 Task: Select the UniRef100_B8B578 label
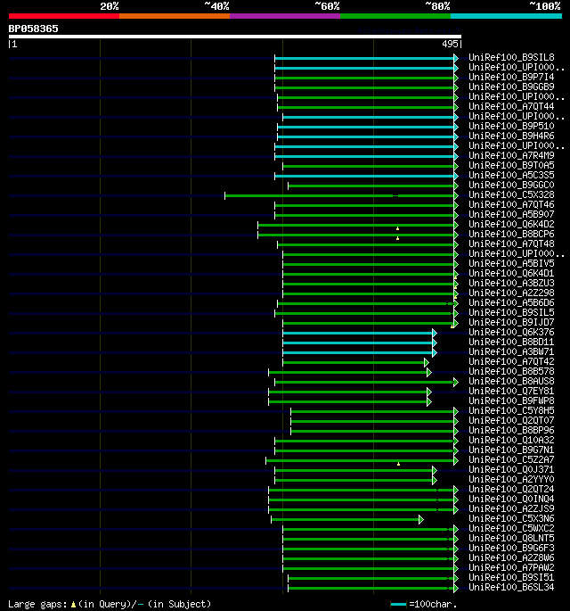coord(511,372)
